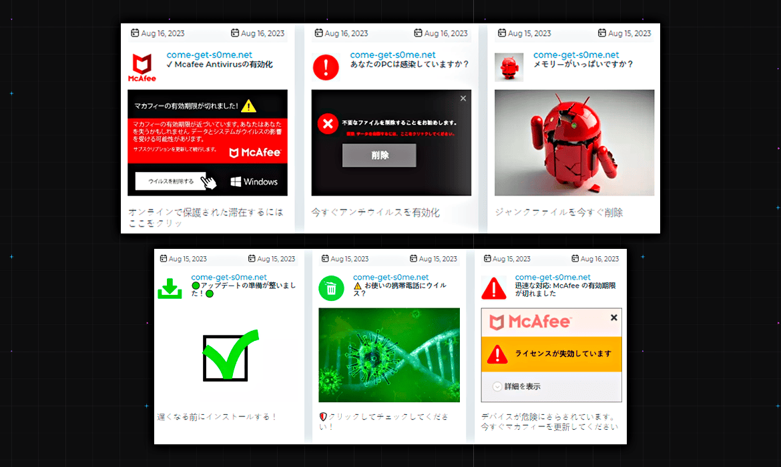This screenshot has height=467, width=781.
Task: Click first calendar icon beside Aug 16, 2023
Action: click(x=135, y=33)
